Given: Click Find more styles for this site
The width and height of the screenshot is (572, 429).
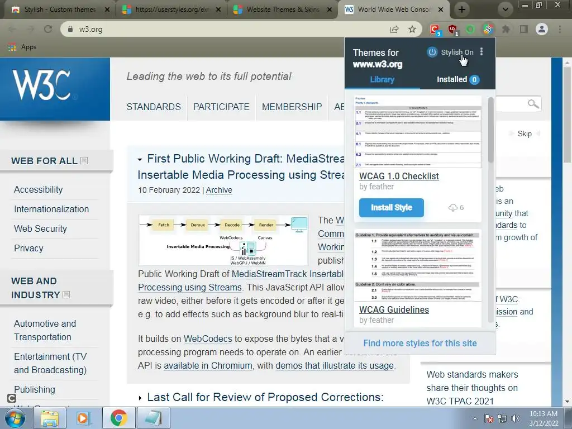Looking at the screenshot, I should click(420, 344).
